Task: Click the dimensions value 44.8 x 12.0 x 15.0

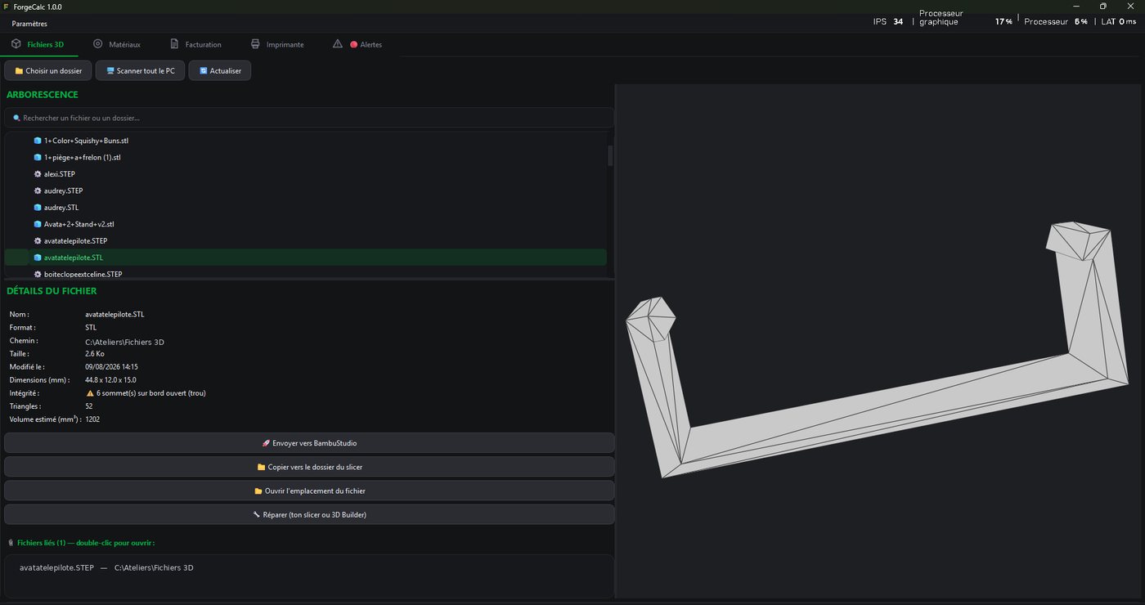Action: point(110,380)
